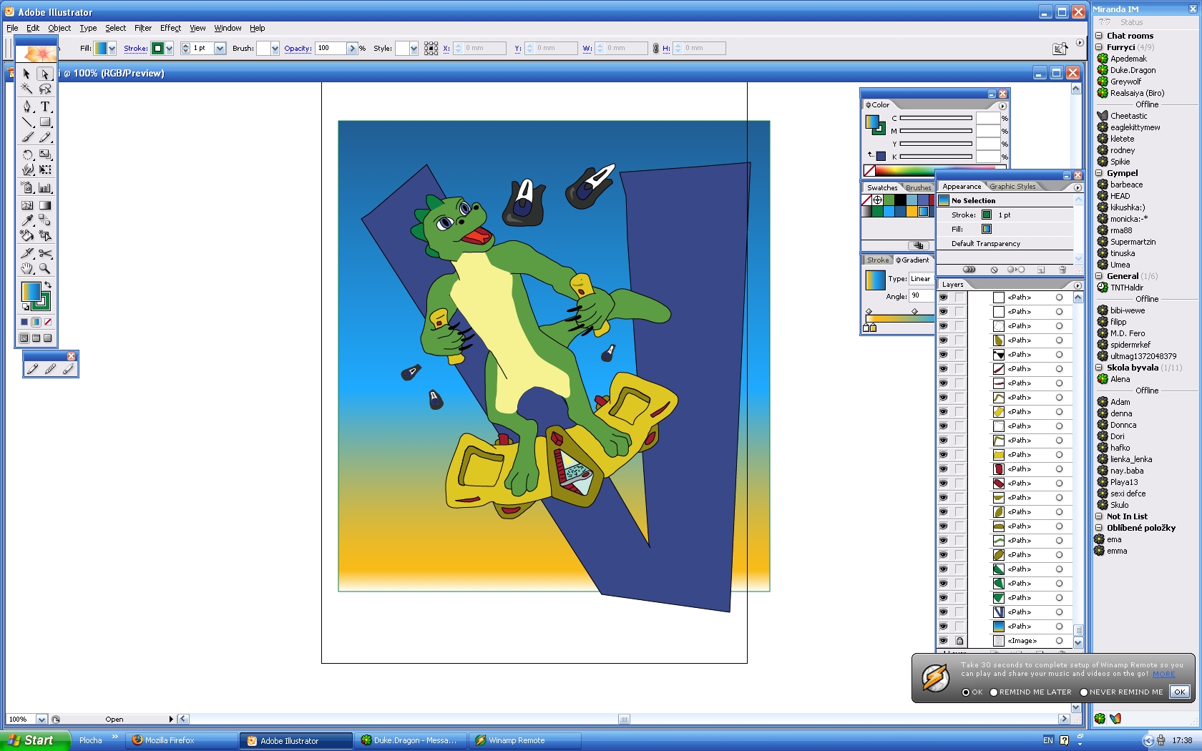This screenshot has width=1202, height=751.
Task: Click the Cyan (C) slider in Color panel
Action: coord(936,118)
